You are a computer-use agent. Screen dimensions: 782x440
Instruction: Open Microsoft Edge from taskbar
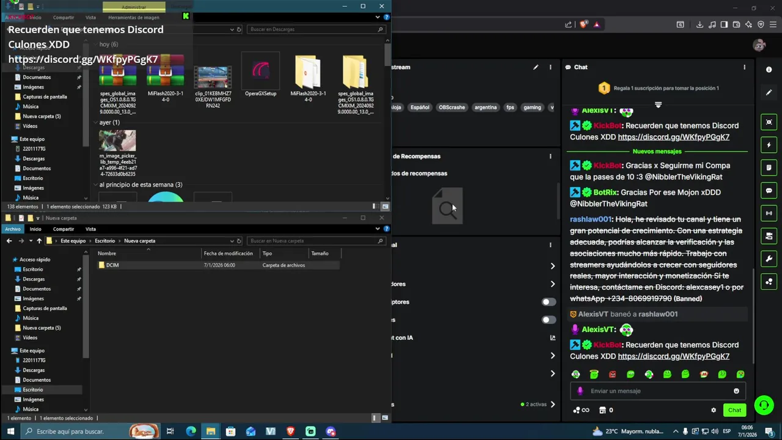click(191, 431)
